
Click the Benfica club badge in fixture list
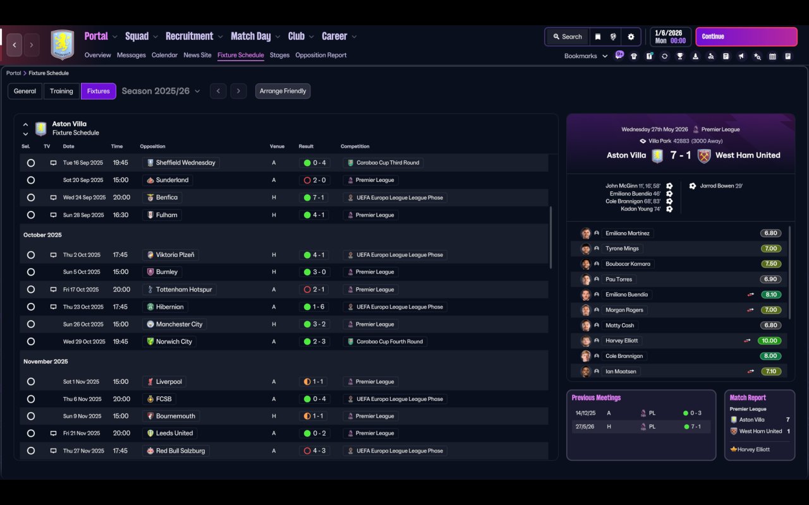tap(150, 198)
